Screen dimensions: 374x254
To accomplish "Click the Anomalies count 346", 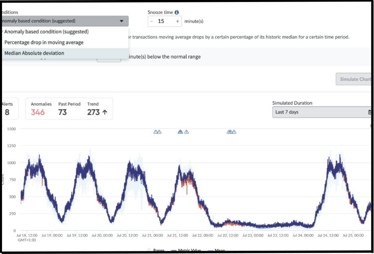I will click(x=38, y=112).
